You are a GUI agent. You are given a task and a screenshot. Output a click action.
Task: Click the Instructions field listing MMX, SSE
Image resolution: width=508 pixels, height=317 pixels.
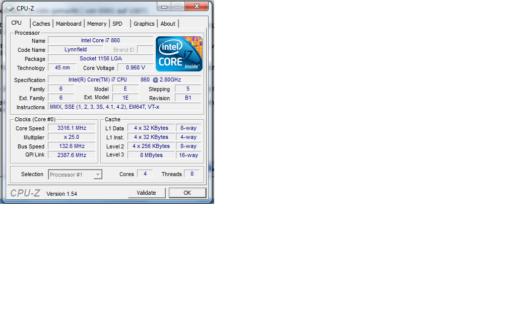125,107
